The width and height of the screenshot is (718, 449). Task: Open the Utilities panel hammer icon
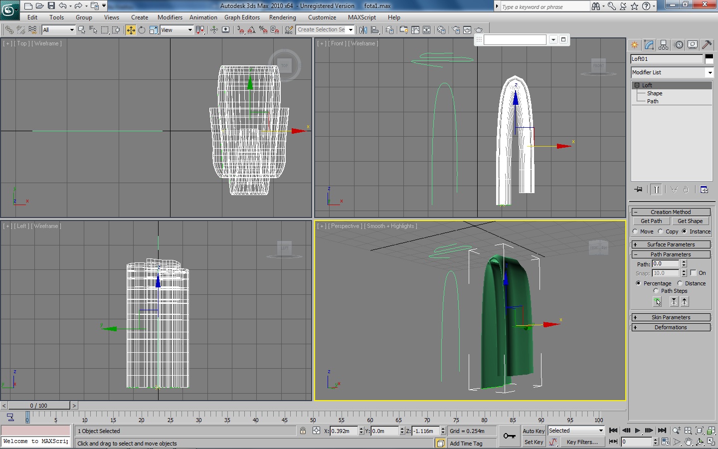[x=707, y=45]
